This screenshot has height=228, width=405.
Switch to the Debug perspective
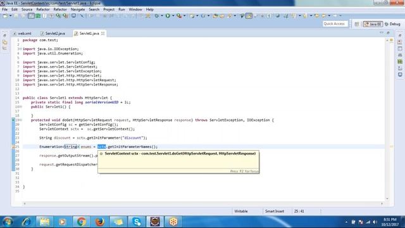coord(392,24)
